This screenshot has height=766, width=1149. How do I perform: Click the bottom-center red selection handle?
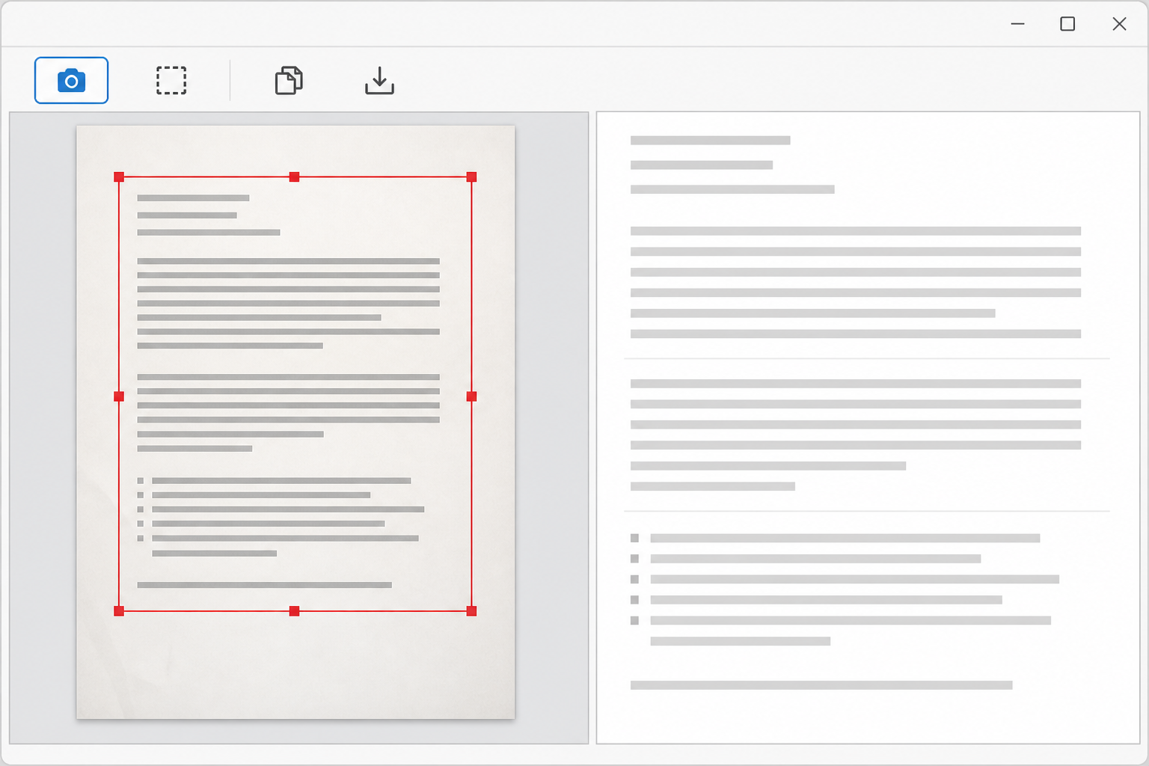294,611
